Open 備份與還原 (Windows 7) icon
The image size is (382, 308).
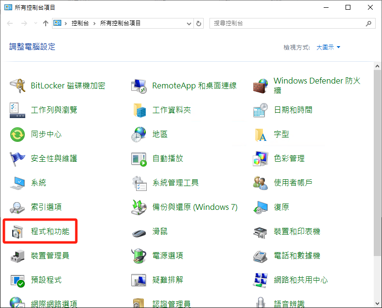click(x=139, y=207)
